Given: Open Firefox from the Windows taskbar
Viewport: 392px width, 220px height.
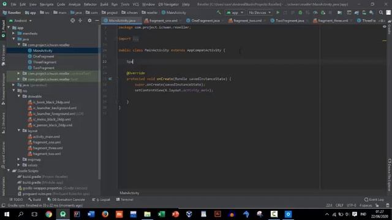Looking at the screenshot, I should point(105,214).
